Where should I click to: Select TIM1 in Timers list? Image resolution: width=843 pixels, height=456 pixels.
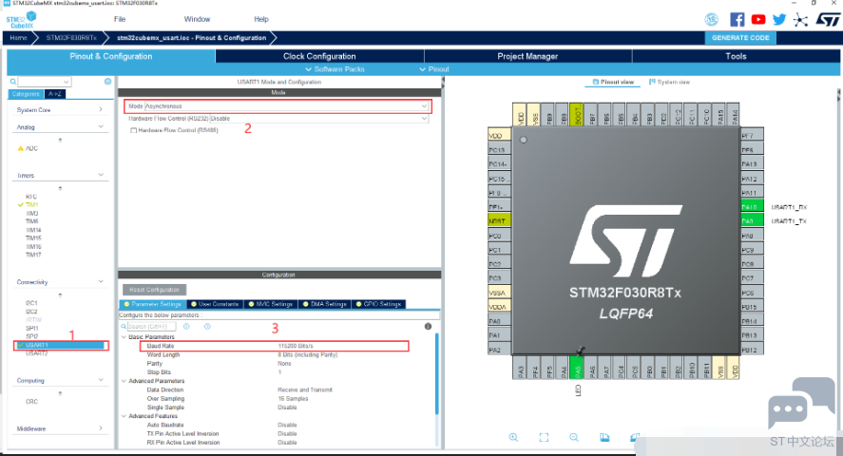[31, 204]
